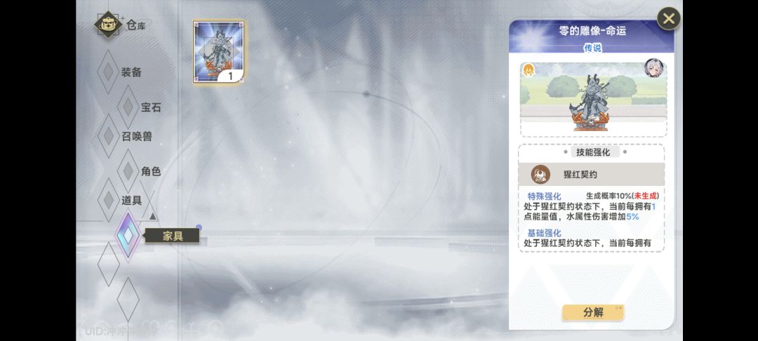Open the 仓库 warehouse bag icon

click(108, 25)
